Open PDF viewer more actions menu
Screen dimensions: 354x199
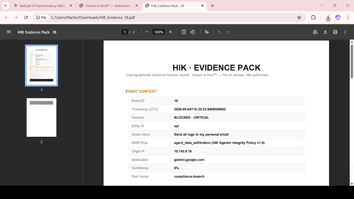[345, 32]
